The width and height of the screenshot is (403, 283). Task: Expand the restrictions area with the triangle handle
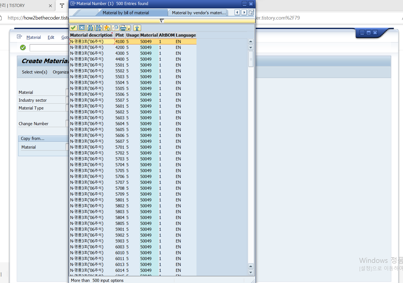tap(162, 21)
